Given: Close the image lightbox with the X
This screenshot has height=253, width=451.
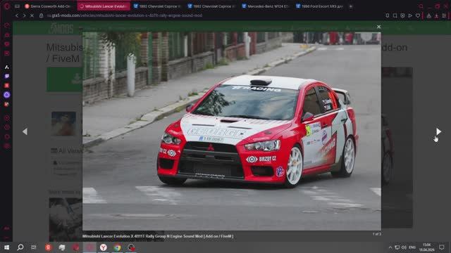Looking at the screenshot, I should click(x=379, y=27).
